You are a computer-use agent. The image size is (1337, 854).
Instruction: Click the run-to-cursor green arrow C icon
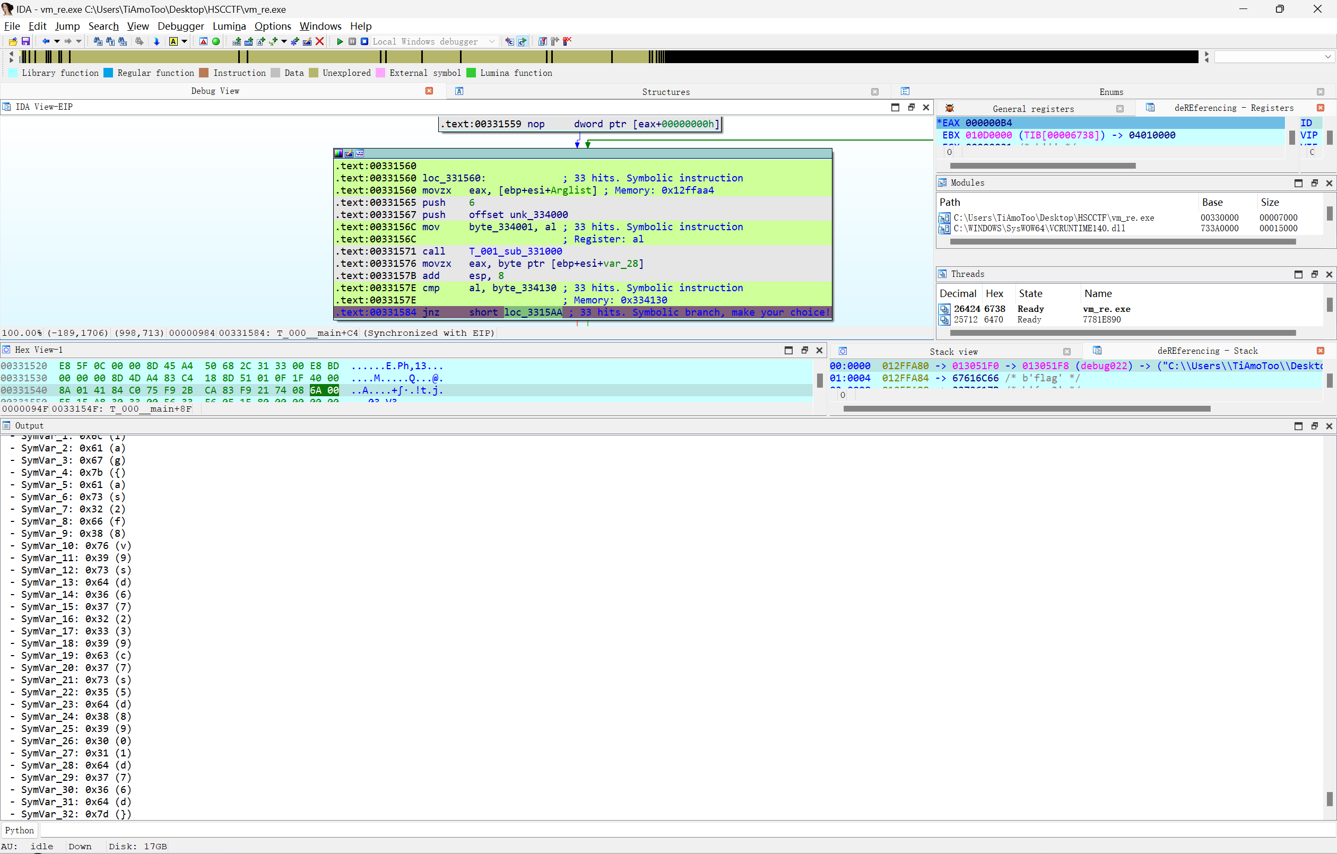[x=523, y=42]
